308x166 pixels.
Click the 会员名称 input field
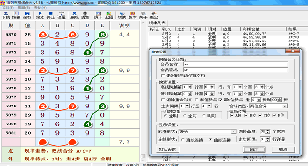[235, 64]
